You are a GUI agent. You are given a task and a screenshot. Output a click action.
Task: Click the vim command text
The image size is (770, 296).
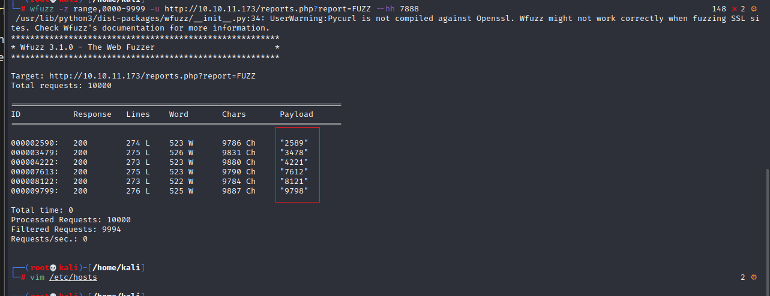click(37, 277)
